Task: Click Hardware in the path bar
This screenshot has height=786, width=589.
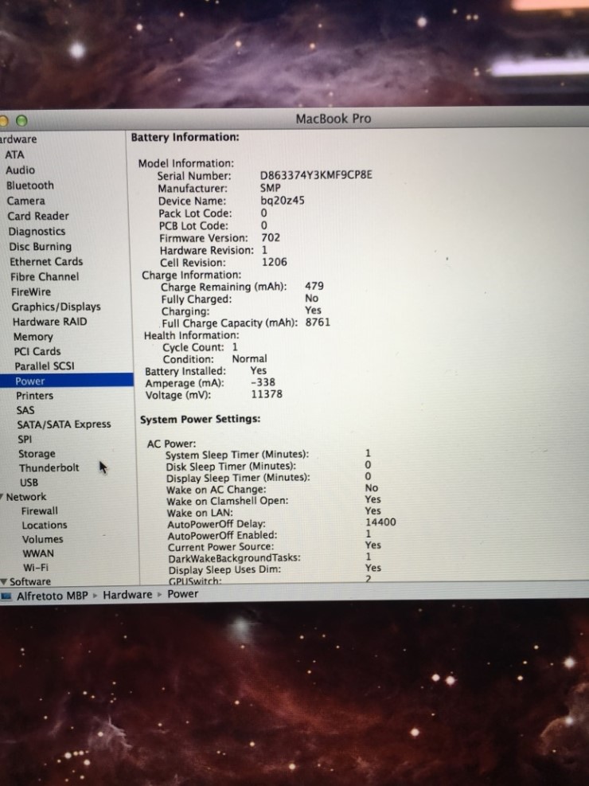Action: [x=127, y=595]
